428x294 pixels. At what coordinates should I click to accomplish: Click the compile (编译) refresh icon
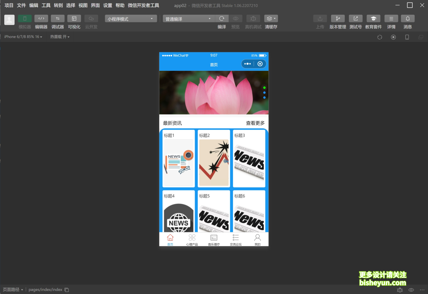tap(222, 19)
